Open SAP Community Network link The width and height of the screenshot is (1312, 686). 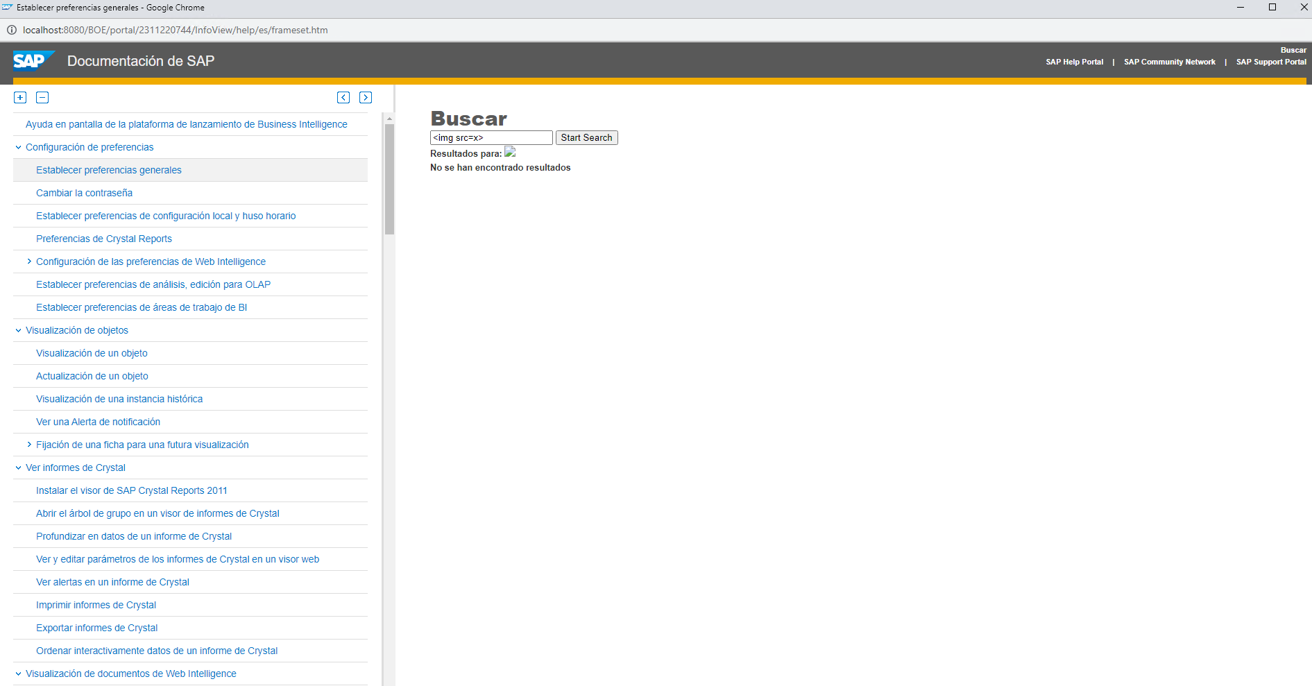tap(1170, 62)
